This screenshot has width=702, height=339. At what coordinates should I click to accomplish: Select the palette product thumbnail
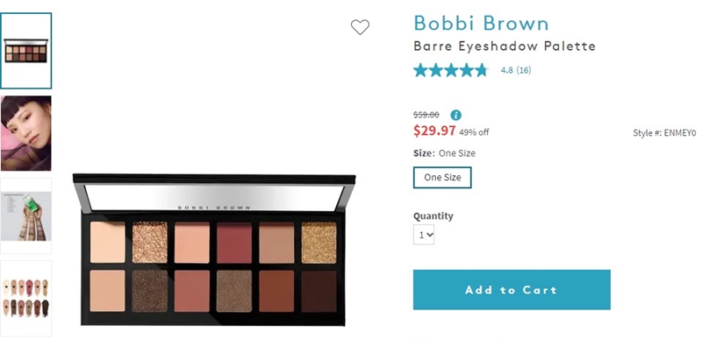pos(26,51)
